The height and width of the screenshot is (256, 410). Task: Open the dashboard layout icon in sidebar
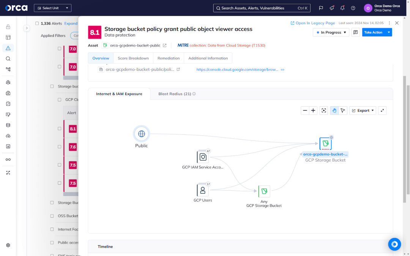(8, 37)
